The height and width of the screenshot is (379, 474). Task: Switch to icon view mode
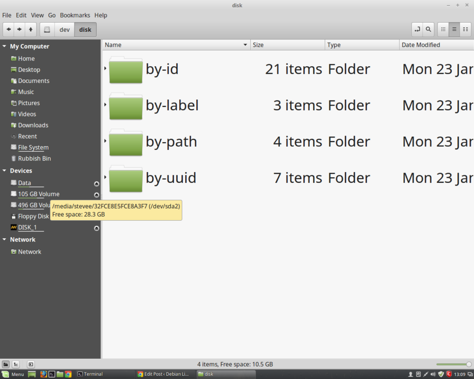443,30
